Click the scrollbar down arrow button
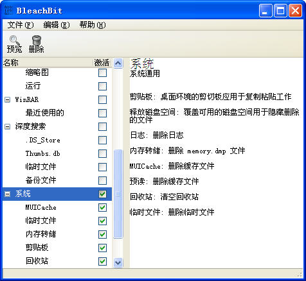 [118, 262]
